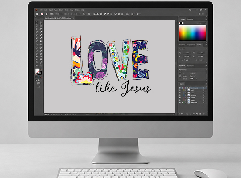241x178 pixels.
Task: Expand the Love_Artwork layer arrow
Action: [186, 88]
